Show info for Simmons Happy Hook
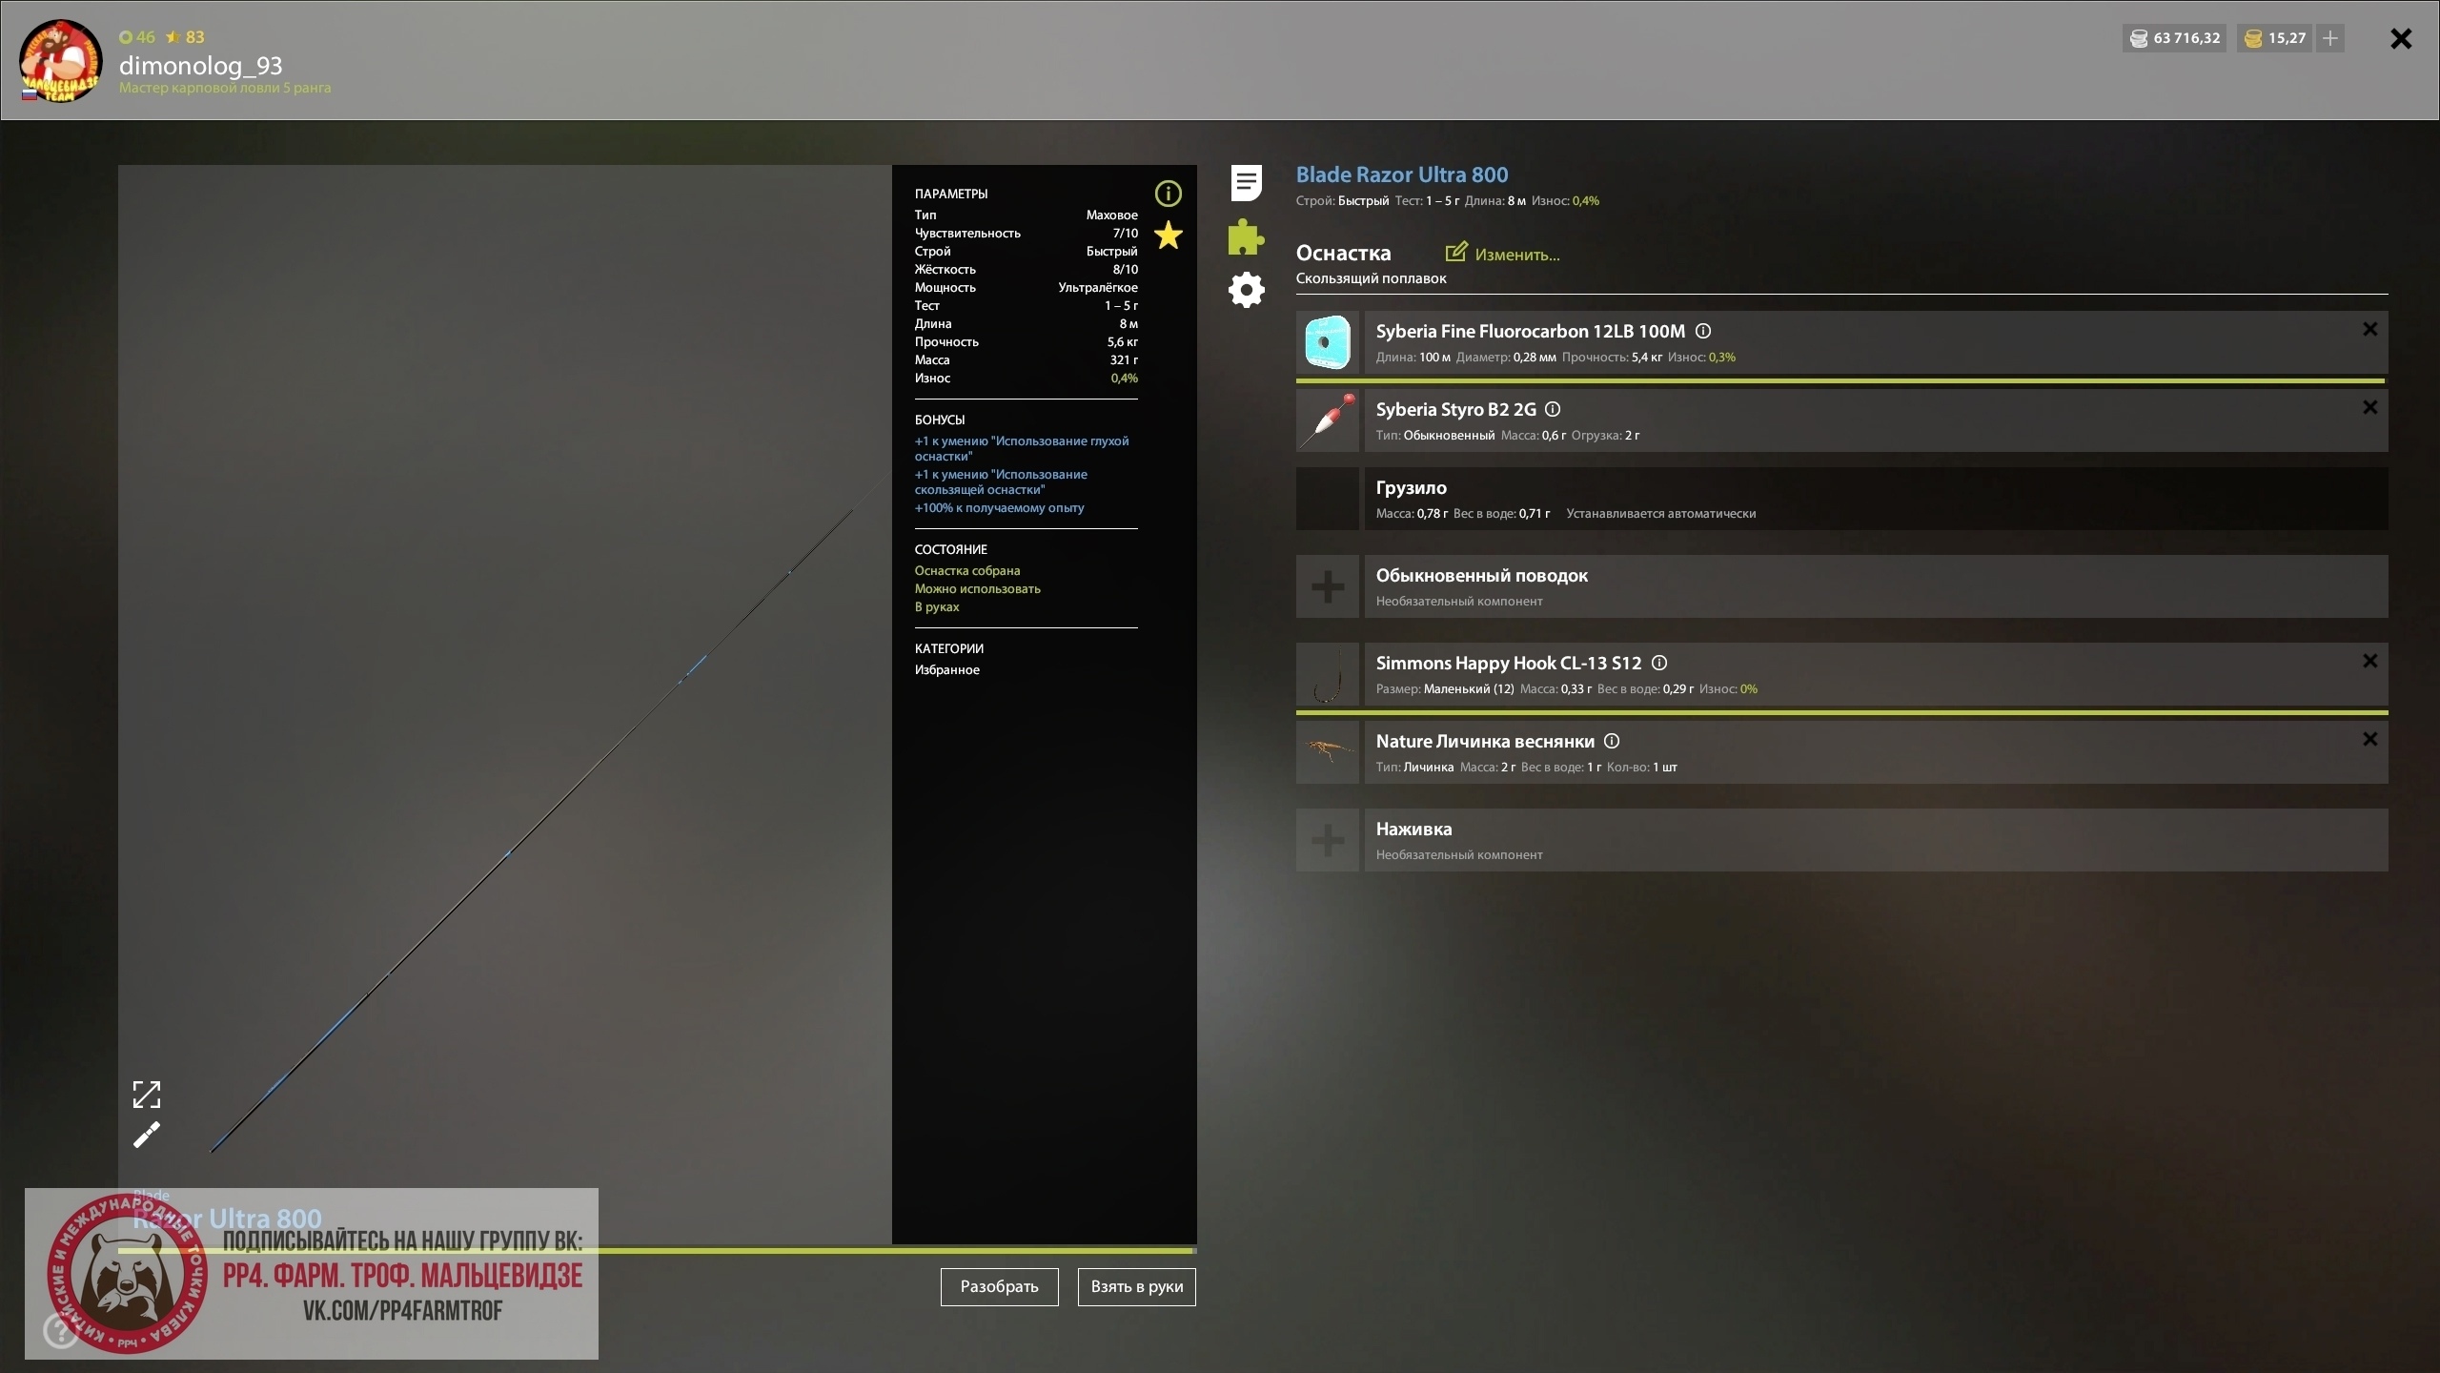 [1658, 663]
